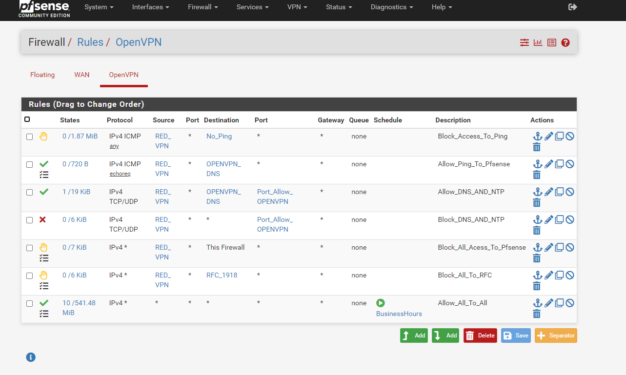Open states 0 /1.87 MiB link
Screen dimensions: 626x375
80,136
